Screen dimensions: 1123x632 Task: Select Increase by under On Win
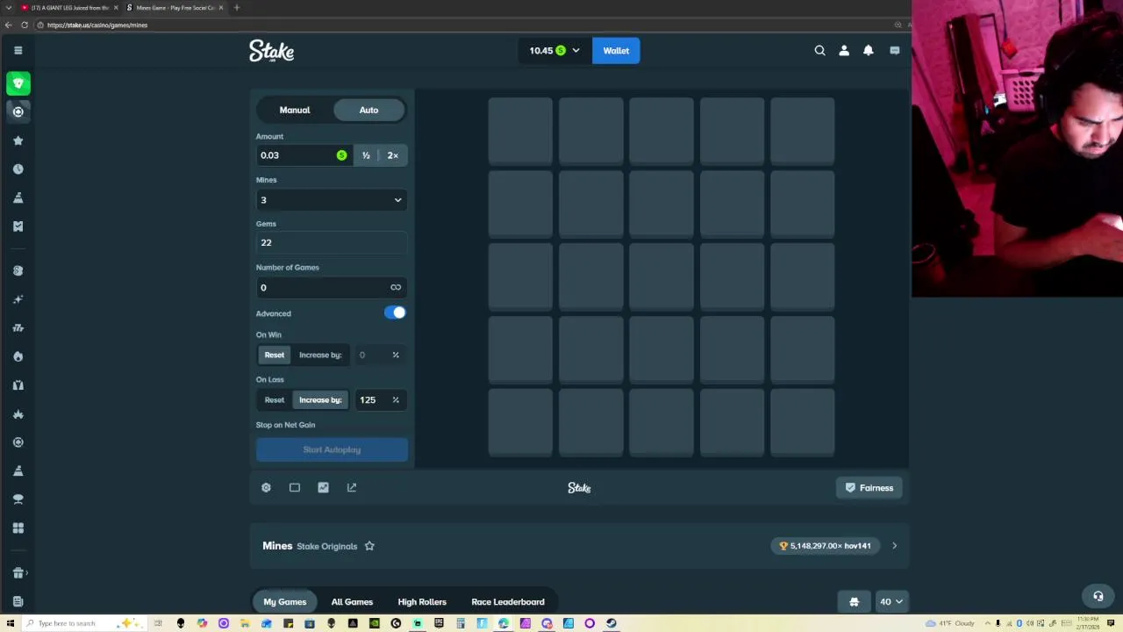point(320,355)
